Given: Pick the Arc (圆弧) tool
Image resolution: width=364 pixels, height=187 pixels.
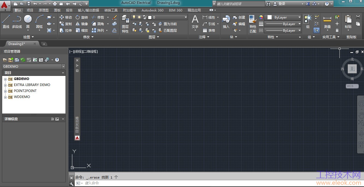Looking at the screenshot, I should pyautogui.click(x=39, y=22).
